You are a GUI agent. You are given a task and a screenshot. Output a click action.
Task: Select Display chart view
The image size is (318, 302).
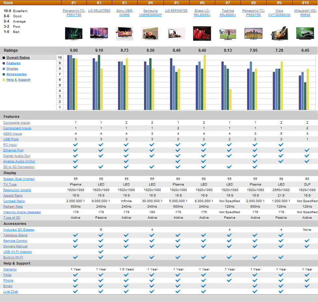point(12,69)
